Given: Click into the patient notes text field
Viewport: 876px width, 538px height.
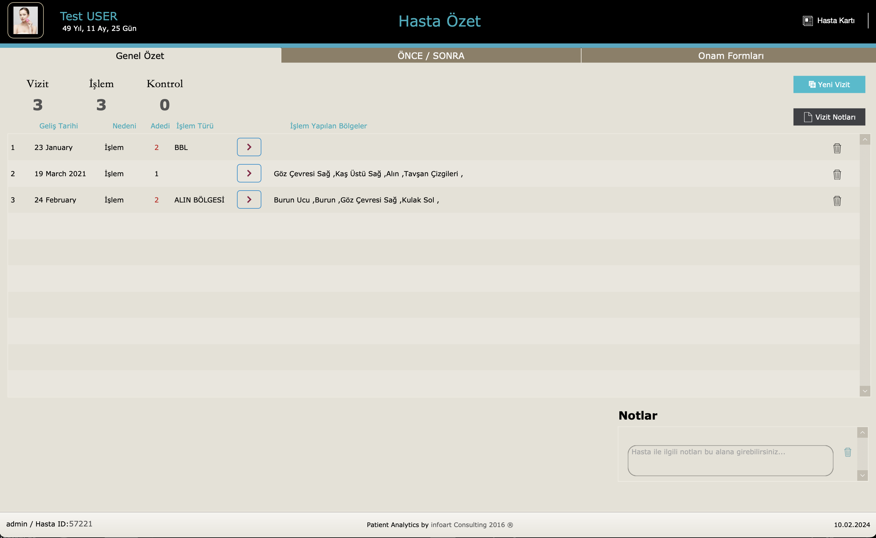Looking at the screenshot, I should (x=730, y=461).
